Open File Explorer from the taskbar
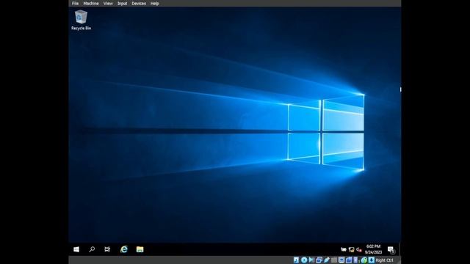470x264 pixels. 140,249
